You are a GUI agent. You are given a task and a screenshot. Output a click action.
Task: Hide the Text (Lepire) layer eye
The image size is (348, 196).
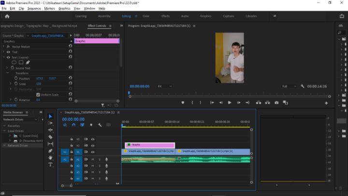pyautogui.click(x=8, y=57)
